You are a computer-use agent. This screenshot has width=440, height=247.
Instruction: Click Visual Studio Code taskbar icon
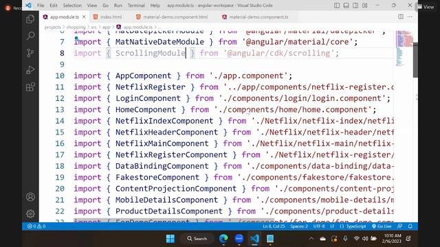[254, 239]
